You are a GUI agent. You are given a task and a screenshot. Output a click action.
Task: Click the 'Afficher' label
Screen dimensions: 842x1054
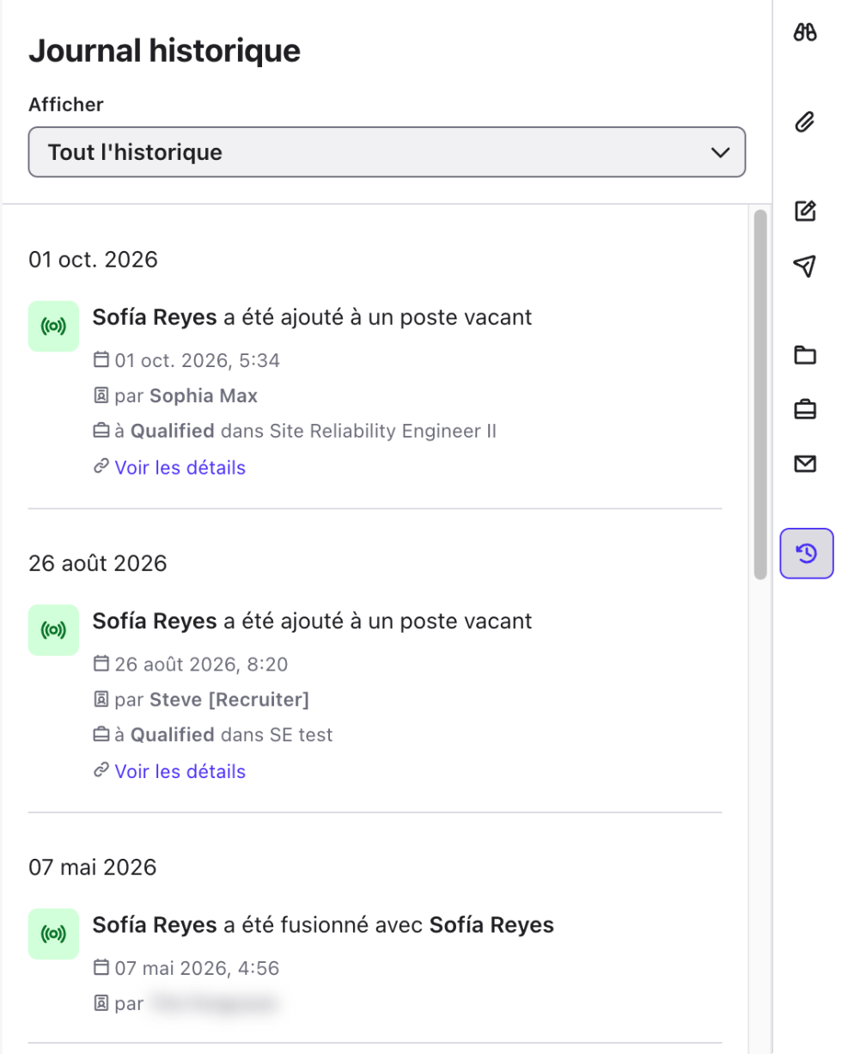[66, 105]
